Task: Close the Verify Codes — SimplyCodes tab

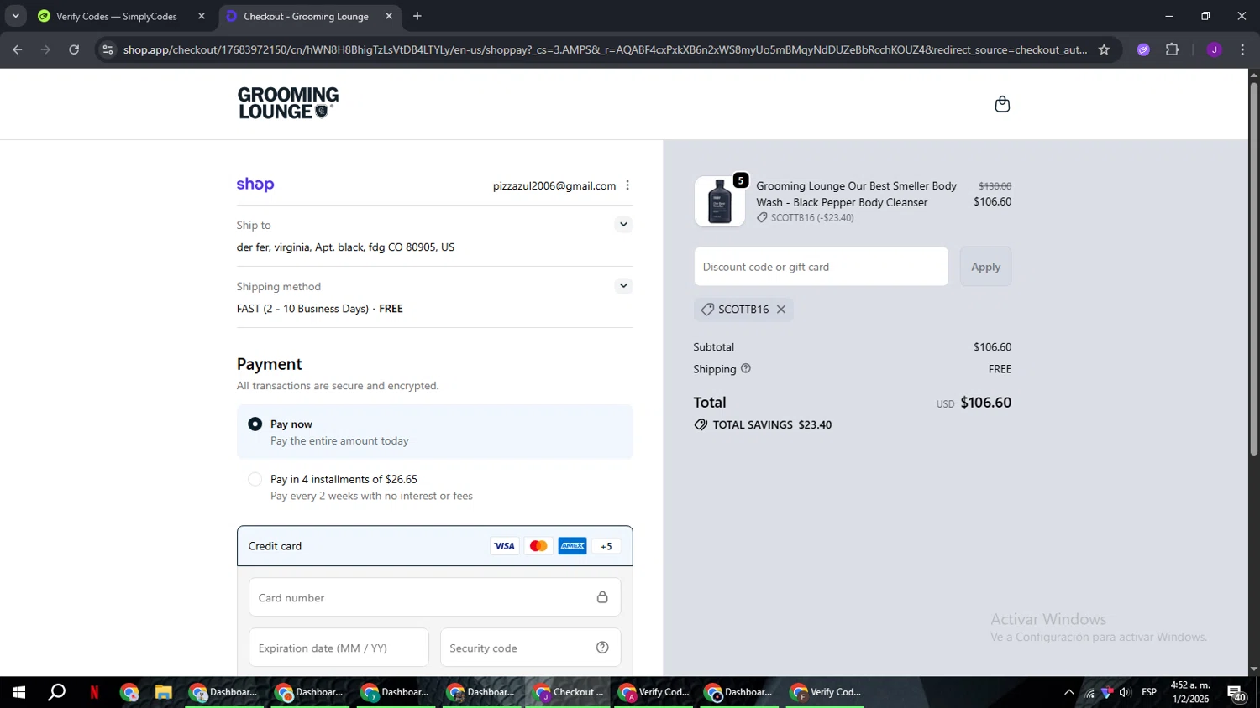Action: 202,16
